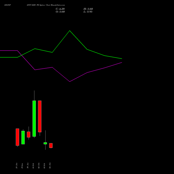Select the green candlestick for 29 Jan
Viewport: 174px width, 174px height.
point(23,137)
